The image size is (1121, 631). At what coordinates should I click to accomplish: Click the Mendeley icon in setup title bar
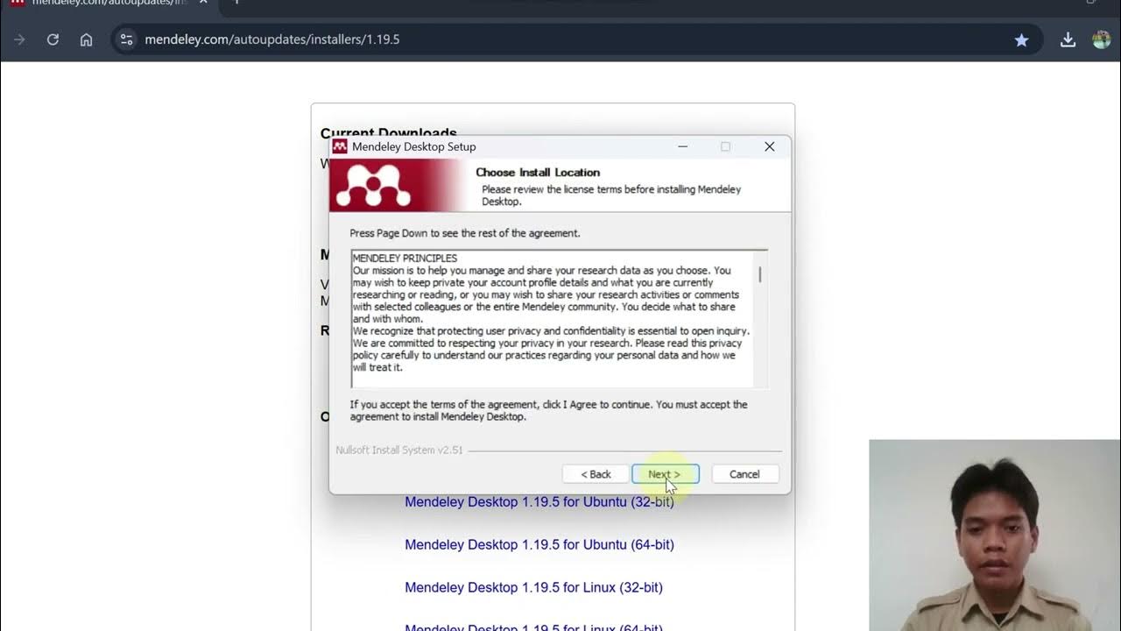click(x=340, y=146)
